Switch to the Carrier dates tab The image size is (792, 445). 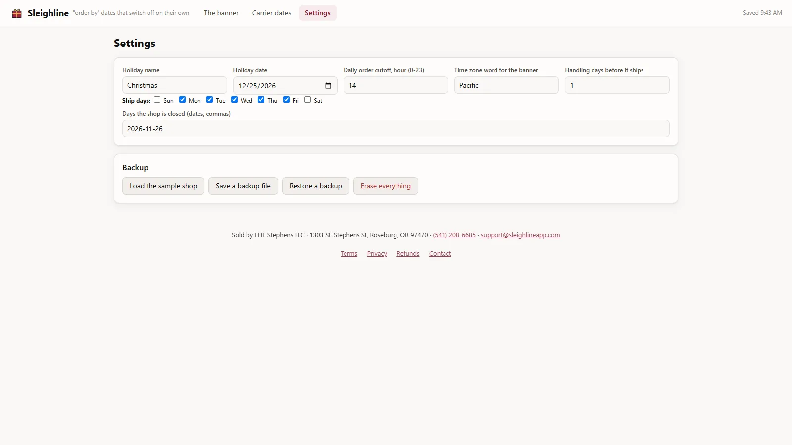coord(272,13)
